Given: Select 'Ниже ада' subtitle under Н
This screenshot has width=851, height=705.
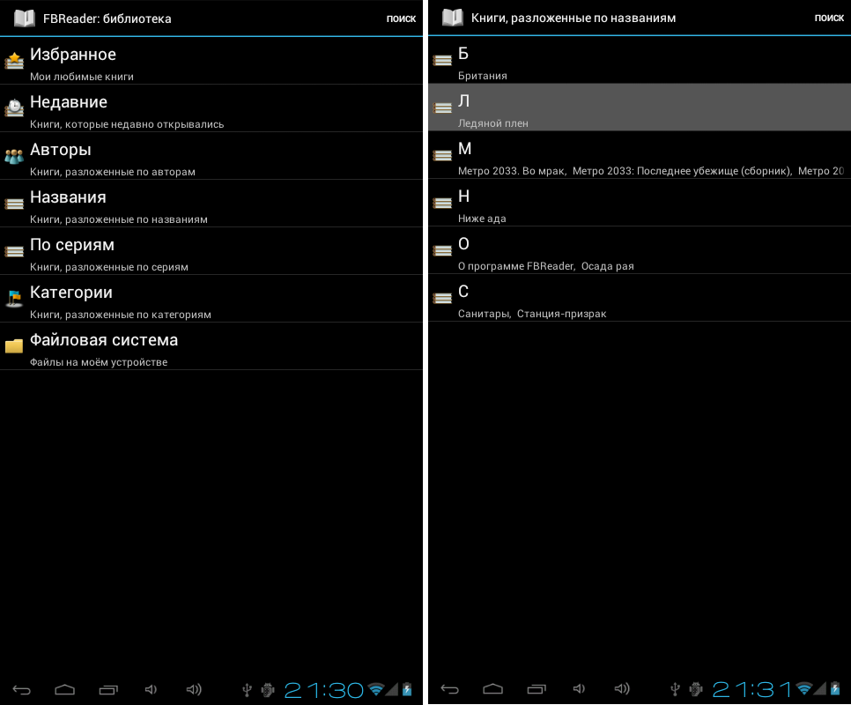Looking at the screenshot, I should [482, 219].
